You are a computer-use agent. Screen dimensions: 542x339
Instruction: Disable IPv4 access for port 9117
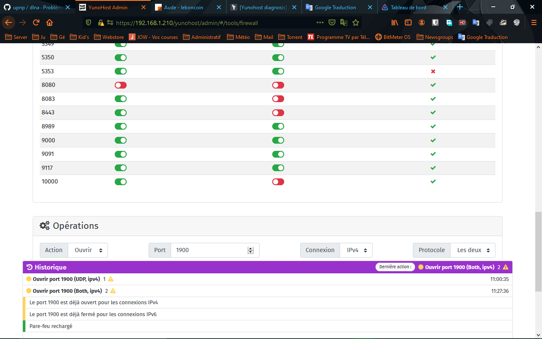121,167
